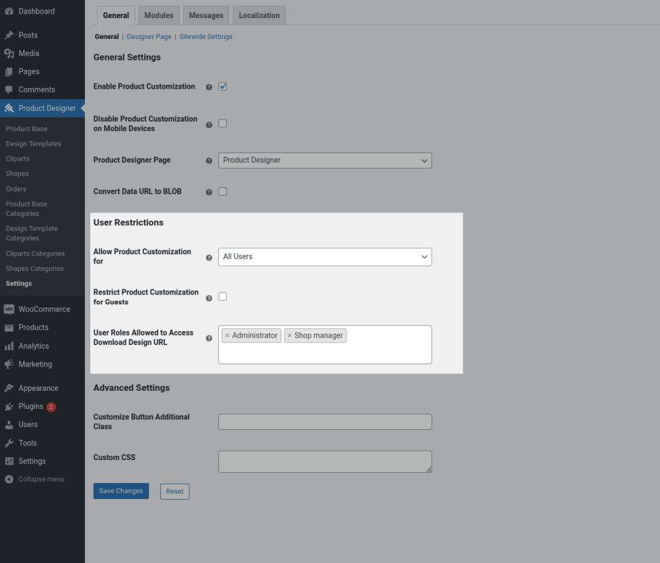
Task: Open the Sitewide Settings link
Action: (x=205, y=37)
